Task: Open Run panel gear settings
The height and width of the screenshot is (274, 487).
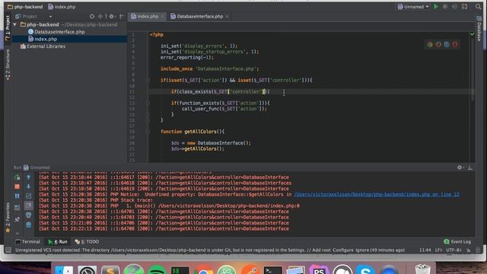Action: [x=460, y=167]
